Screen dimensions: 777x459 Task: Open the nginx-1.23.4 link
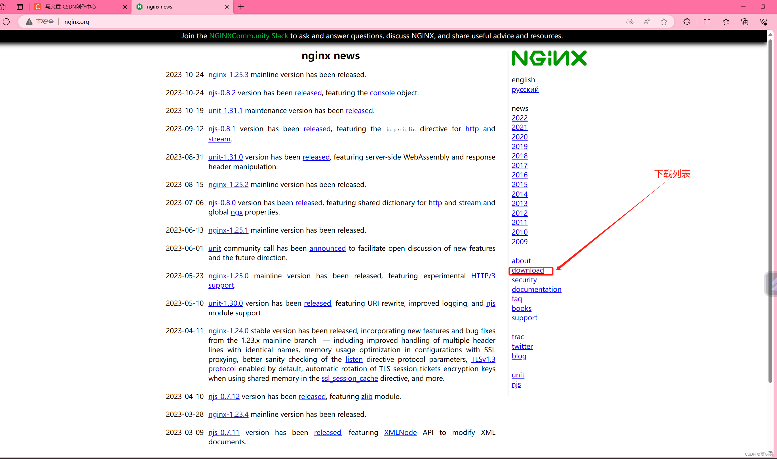228,415
